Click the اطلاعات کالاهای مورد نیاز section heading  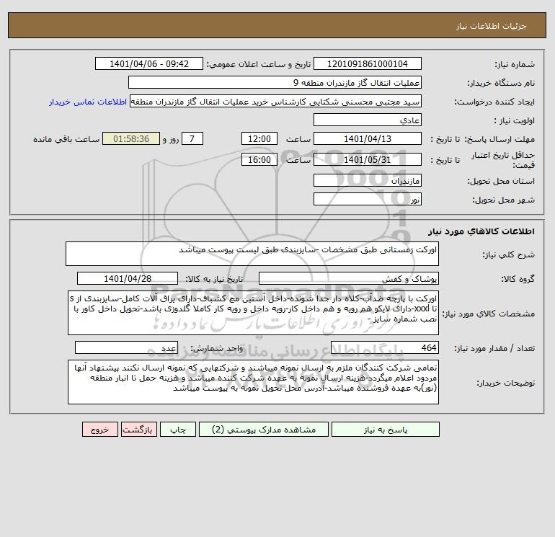tap(481, 231)
